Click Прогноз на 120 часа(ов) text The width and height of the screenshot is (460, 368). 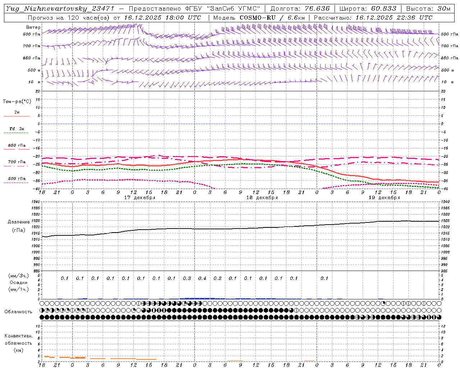69,17
